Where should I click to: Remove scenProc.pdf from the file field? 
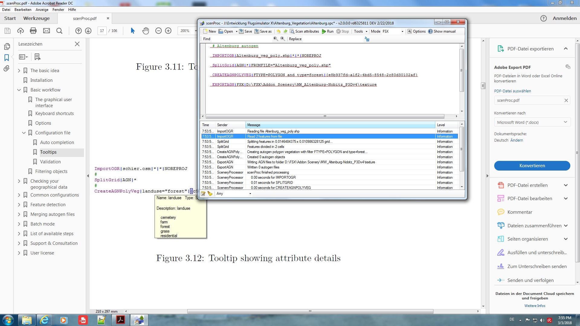tap(566, 101)
